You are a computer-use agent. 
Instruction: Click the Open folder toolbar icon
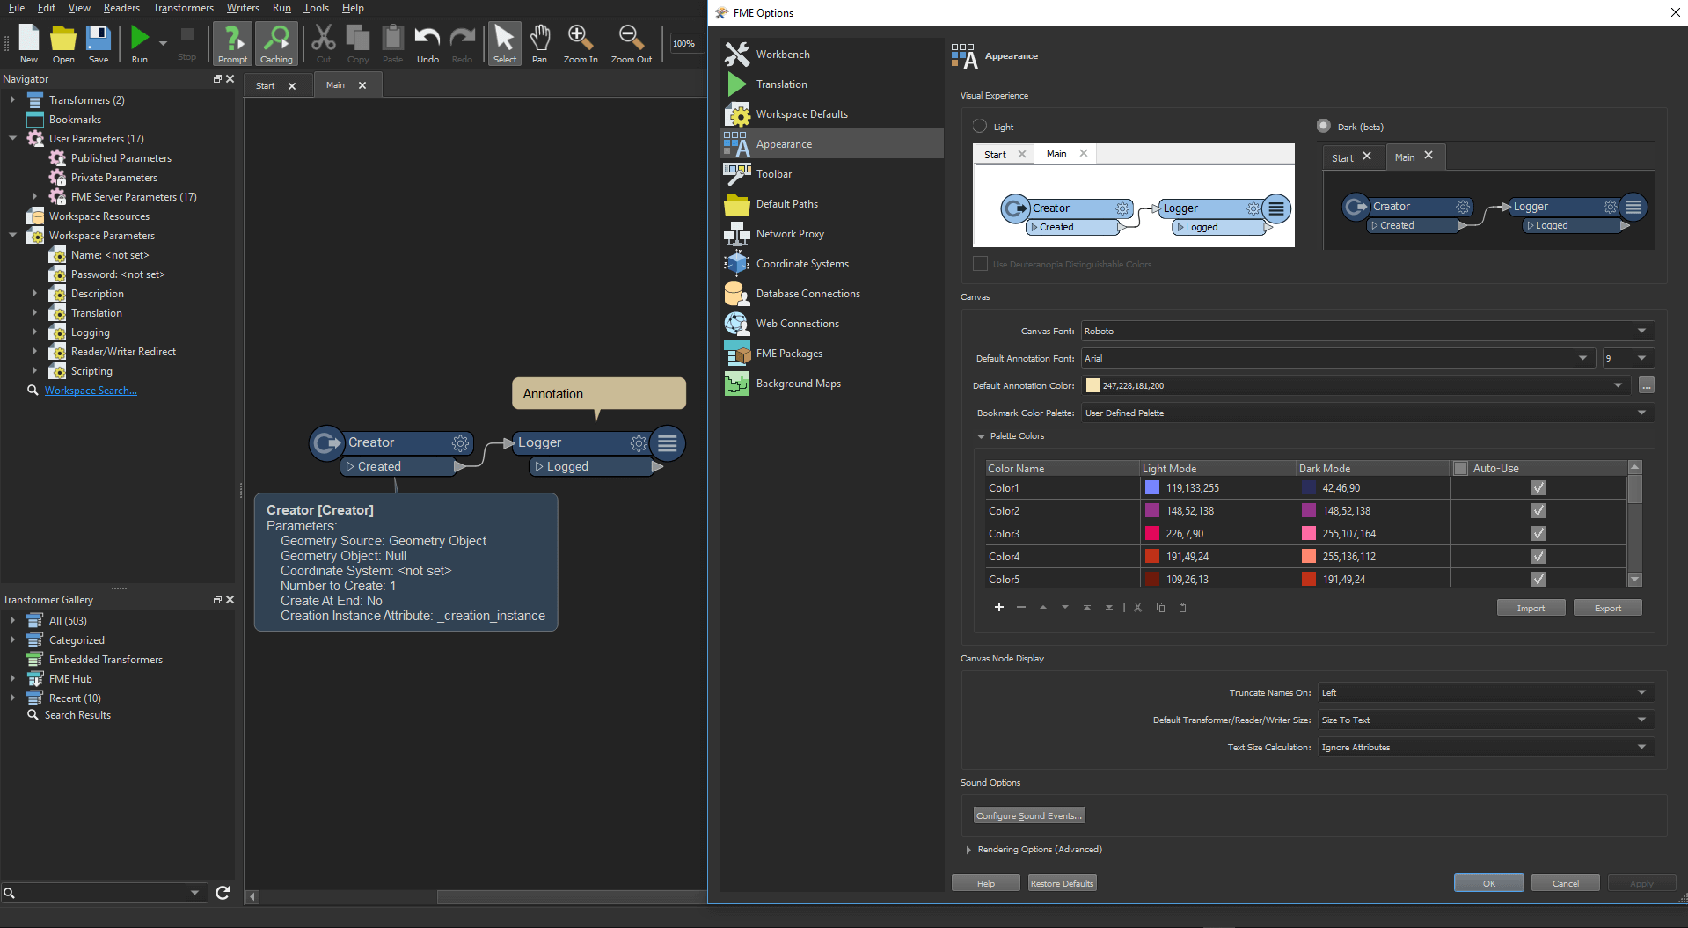[x=63, y=43]
